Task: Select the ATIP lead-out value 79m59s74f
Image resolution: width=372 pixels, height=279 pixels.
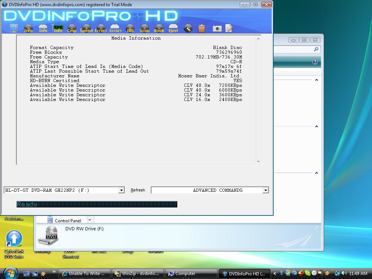Action: [229, 71]
